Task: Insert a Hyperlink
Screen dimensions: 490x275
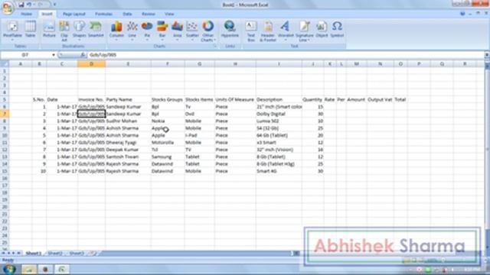Action: click(x=230, y=31)
